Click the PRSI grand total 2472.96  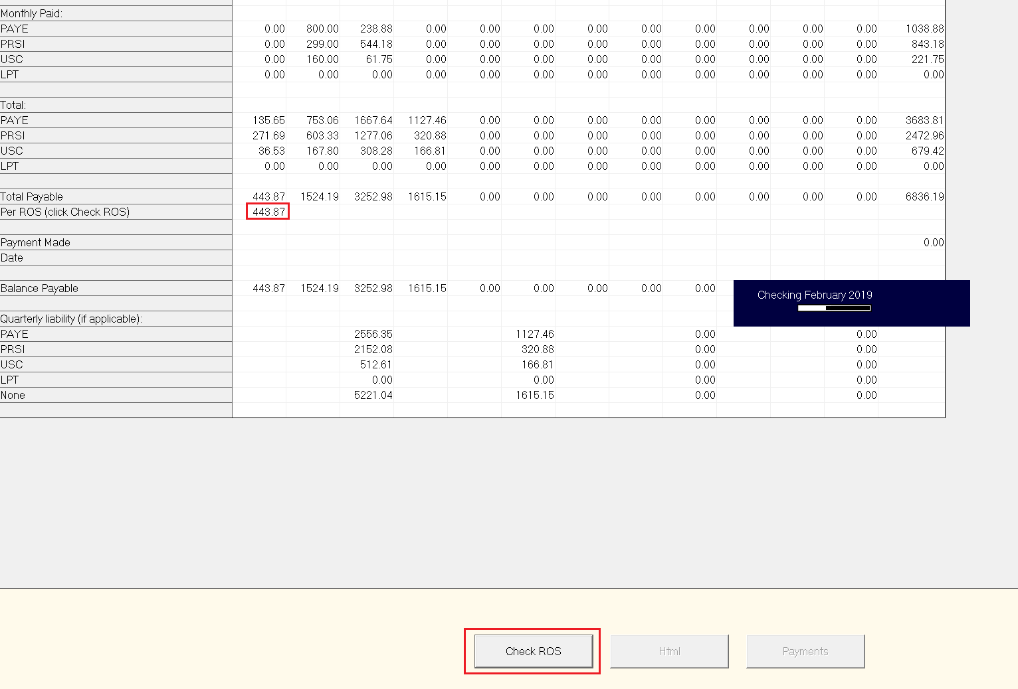click(924, 135)
